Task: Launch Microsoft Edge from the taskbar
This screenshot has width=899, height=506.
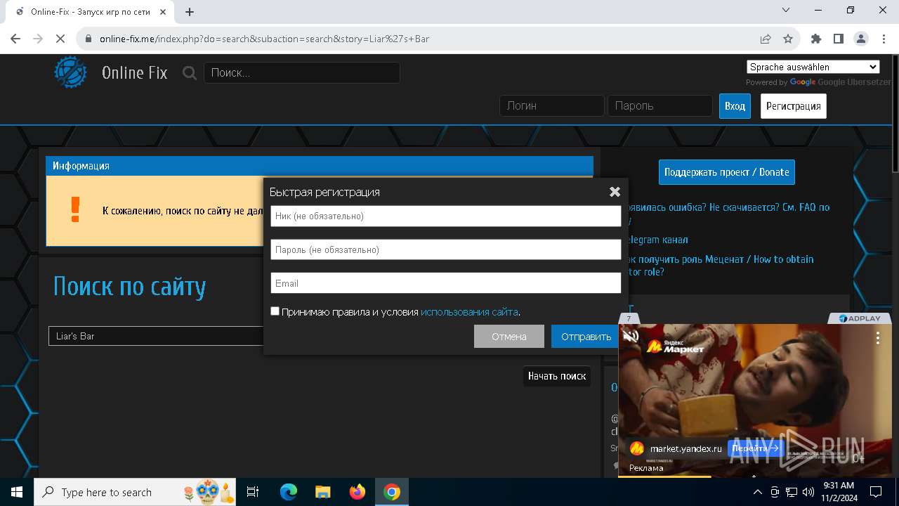Action: pos(289,492)
